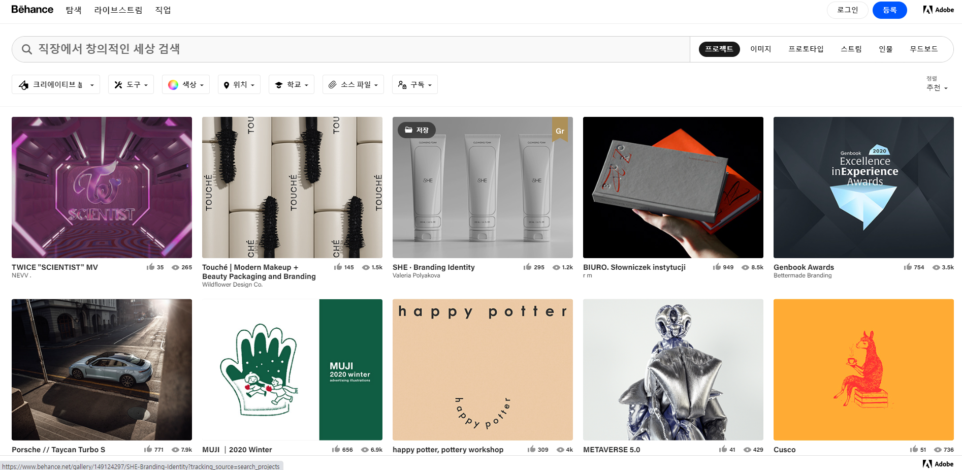Open the 직업 jobs menu
The image size is (962, 470).
click(163, 10)
